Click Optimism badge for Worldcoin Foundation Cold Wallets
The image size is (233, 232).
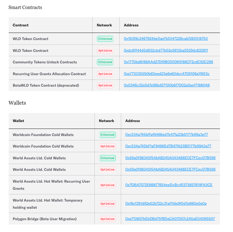107,146
